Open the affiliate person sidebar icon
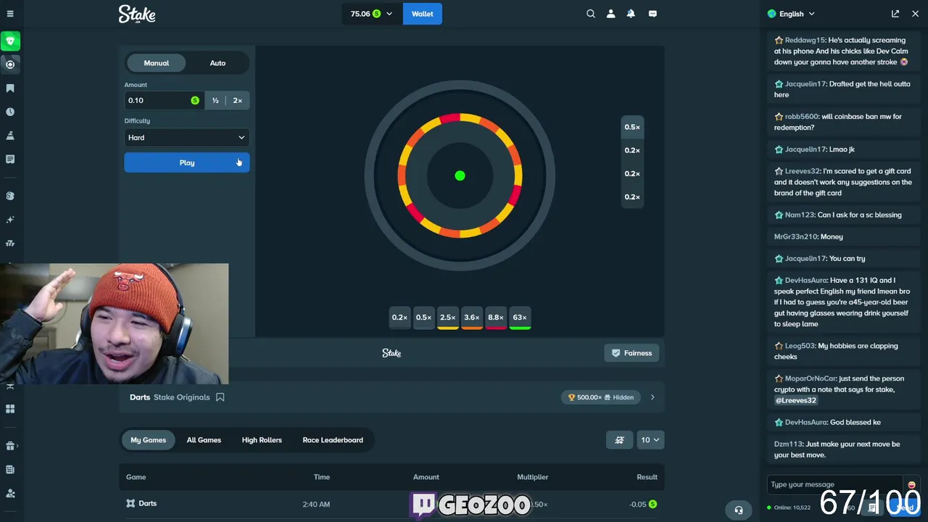The image size is (928, 522). (x=10, y=493)
